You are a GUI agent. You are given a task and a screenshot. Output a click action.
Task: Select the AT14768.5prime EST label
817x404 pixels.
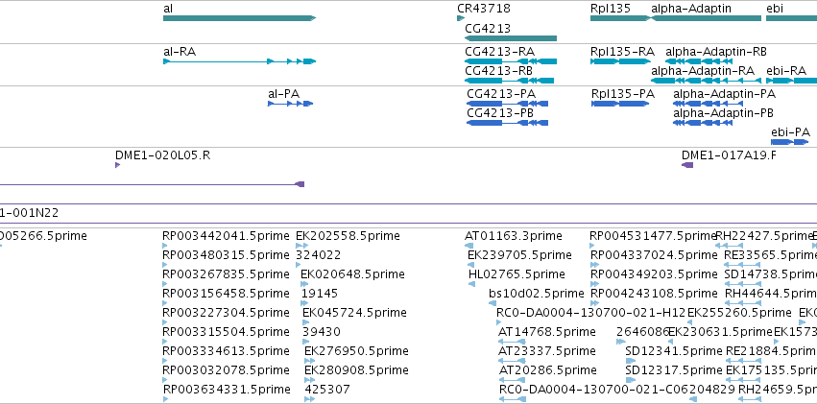click(x=547, y=332)
